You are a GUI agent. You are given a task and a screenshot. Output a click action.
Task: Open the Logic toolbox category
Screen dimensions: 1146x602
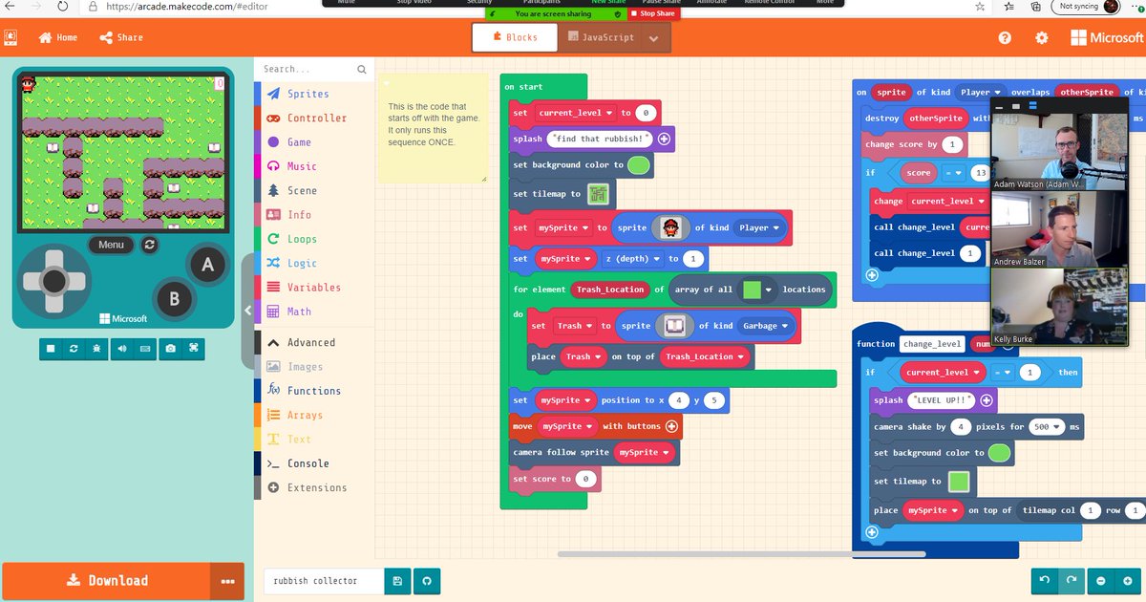click(x=302, y=263)
